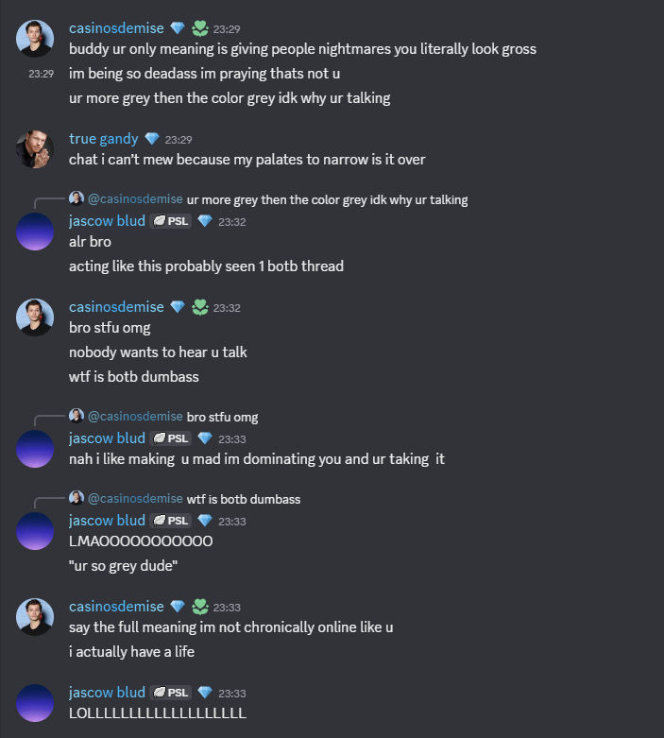Viewport: 664px width, 738px height.
Task: Click the PSL tag on jascow blud at 23:32
Action: 171,221
